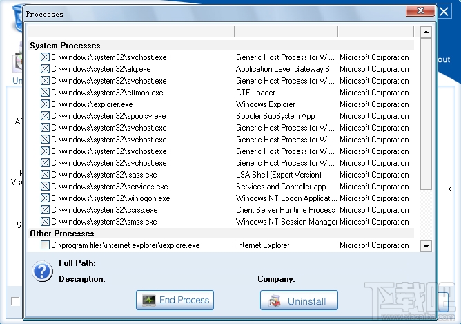The image size is (461, 324).
Task: Toggle the checkbox for services.exe
Action: point(45,187)
